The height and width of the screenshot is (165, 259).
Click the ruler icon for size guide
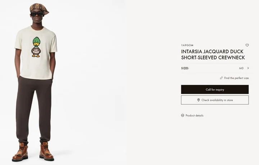[x=221, y=78]
